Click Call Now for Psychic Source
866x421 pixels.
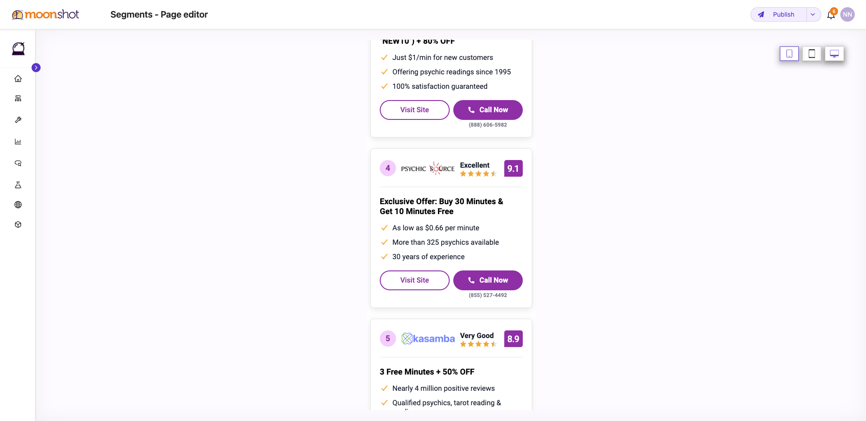click(488, 280)
